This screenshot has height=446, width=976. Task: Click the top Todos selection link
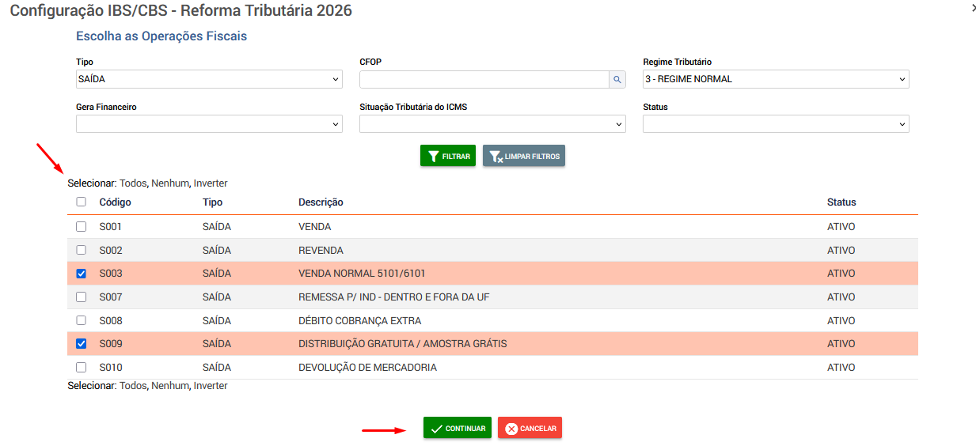coord(133,183)
